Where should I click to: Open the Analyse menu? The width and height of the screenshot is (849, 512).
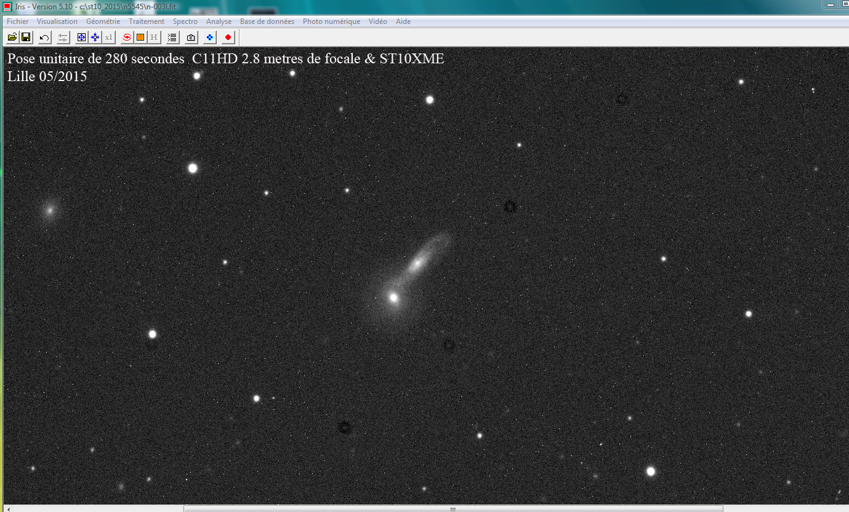point(219,21)
